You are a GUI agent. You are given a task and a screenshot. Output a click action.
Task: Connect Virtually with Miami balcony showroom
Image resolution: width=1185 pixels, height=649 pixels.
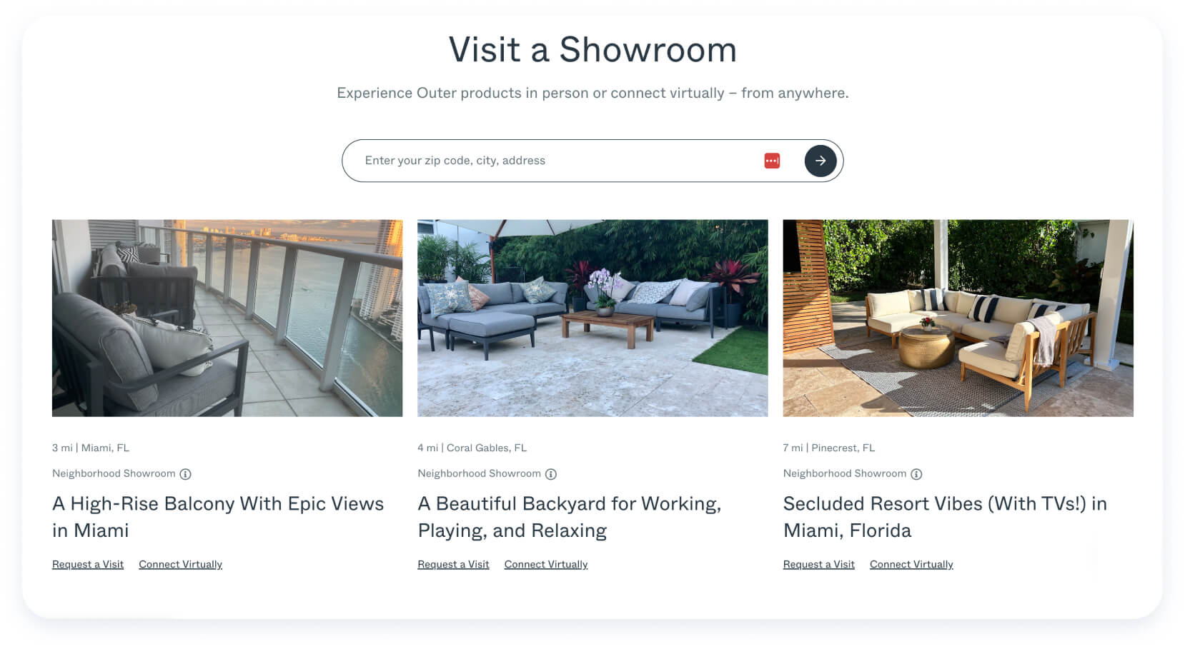(x=180, y=564)
